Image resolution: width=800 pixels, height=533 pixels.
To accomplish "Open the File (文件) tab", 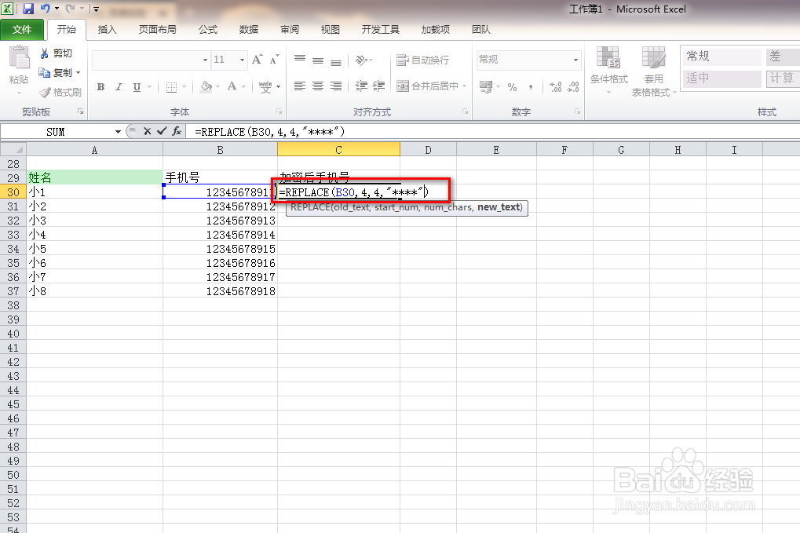I will point(22,30).
